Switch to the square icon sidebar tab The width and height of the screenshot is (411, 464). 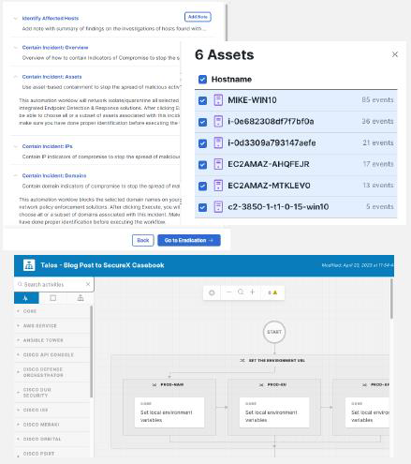(53, 298)
